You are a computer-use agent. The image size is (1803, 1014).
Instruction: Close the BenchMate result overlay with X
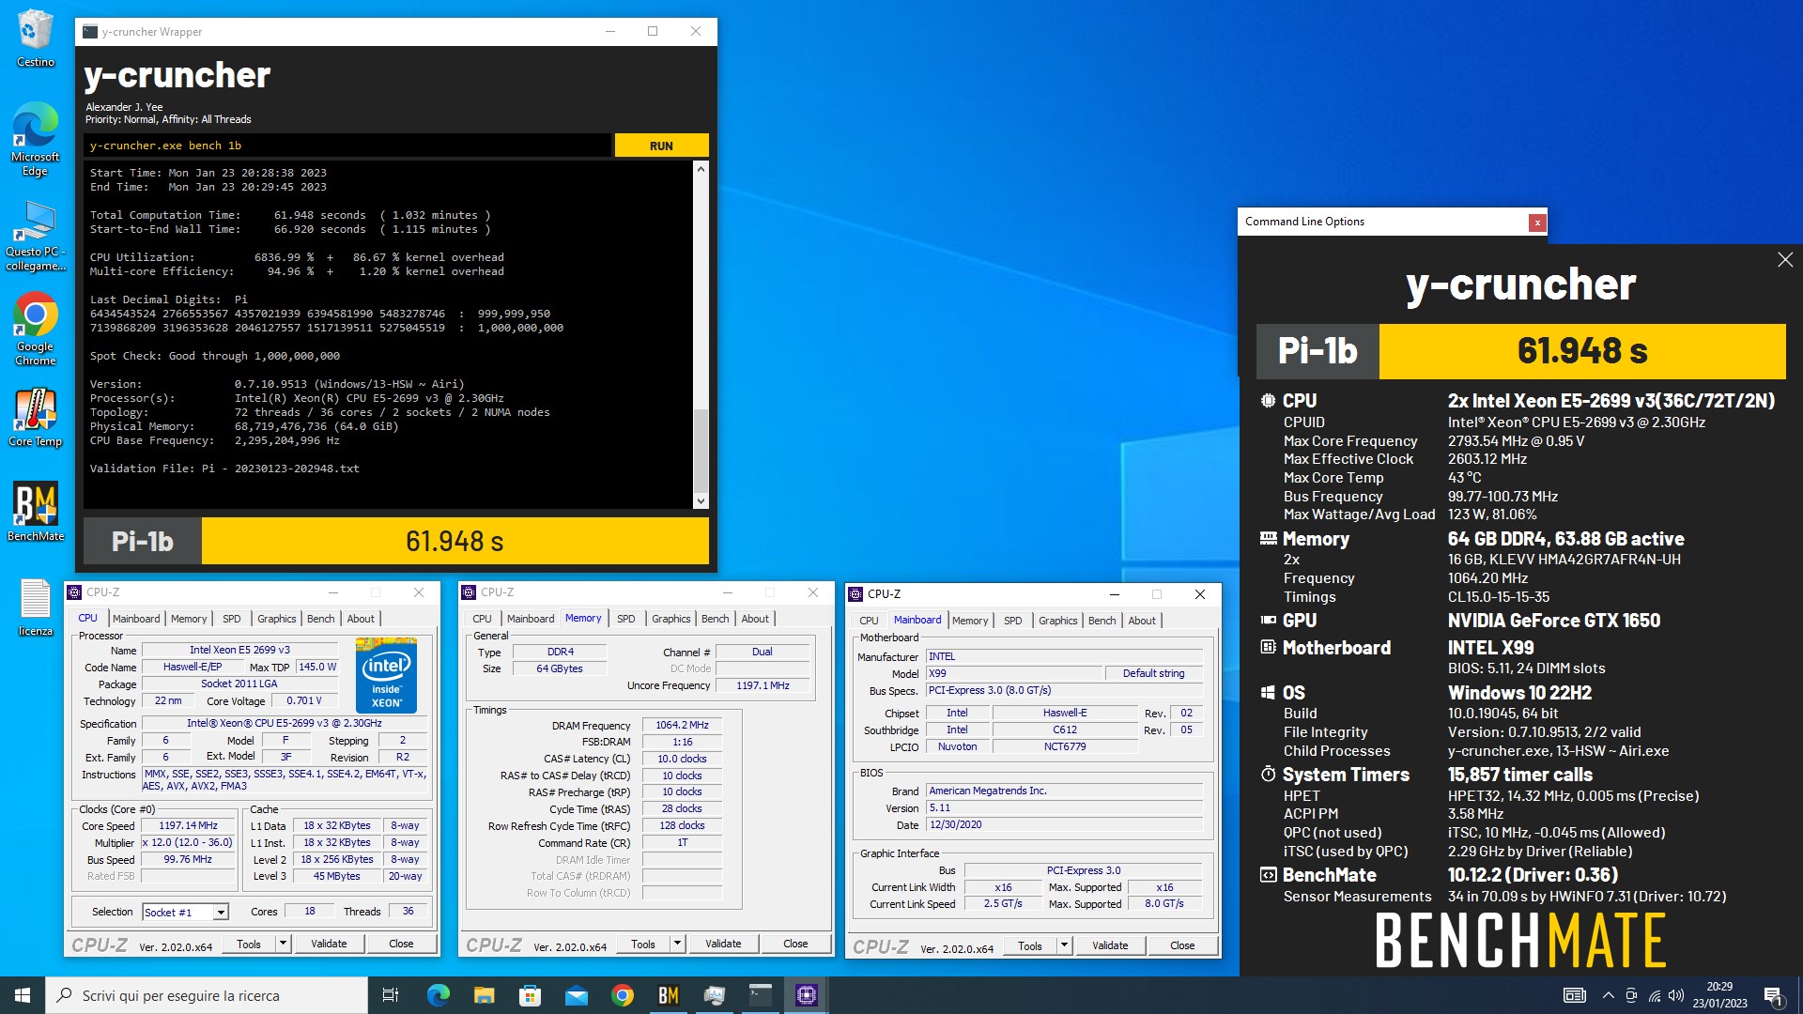coord(1785,260)
